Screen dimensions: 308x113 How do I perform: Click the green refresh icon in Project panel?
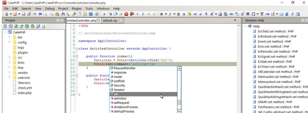[x=16, y=26]
